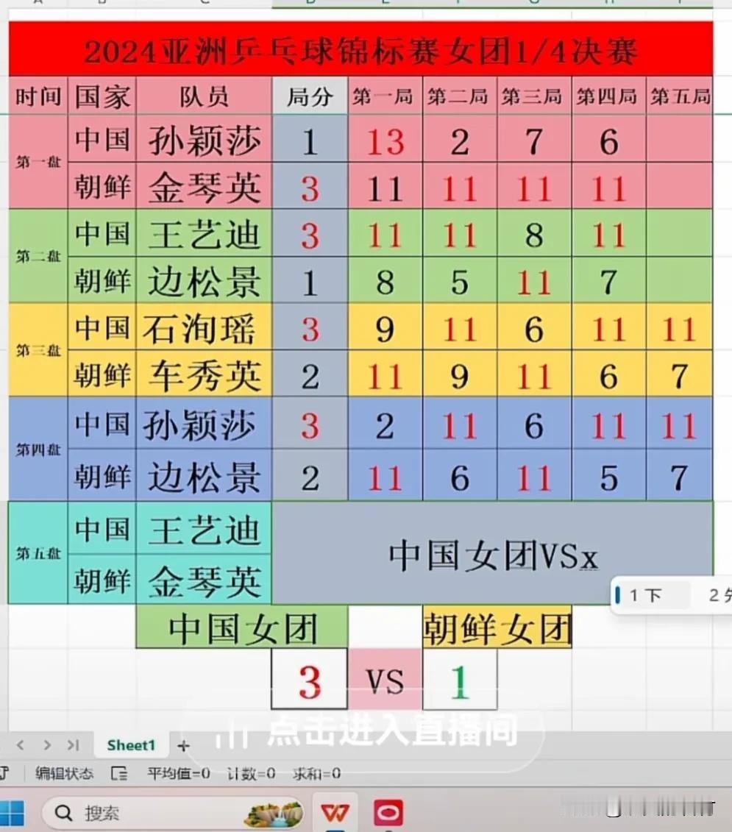Select the red title cell 2024亚洲乒乓球锦标赛

coord(360,50)
